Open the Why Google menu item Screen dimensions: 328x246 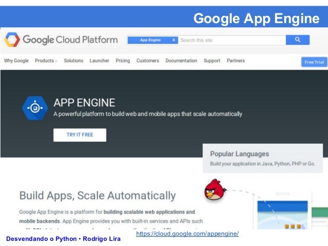point(16,61)
